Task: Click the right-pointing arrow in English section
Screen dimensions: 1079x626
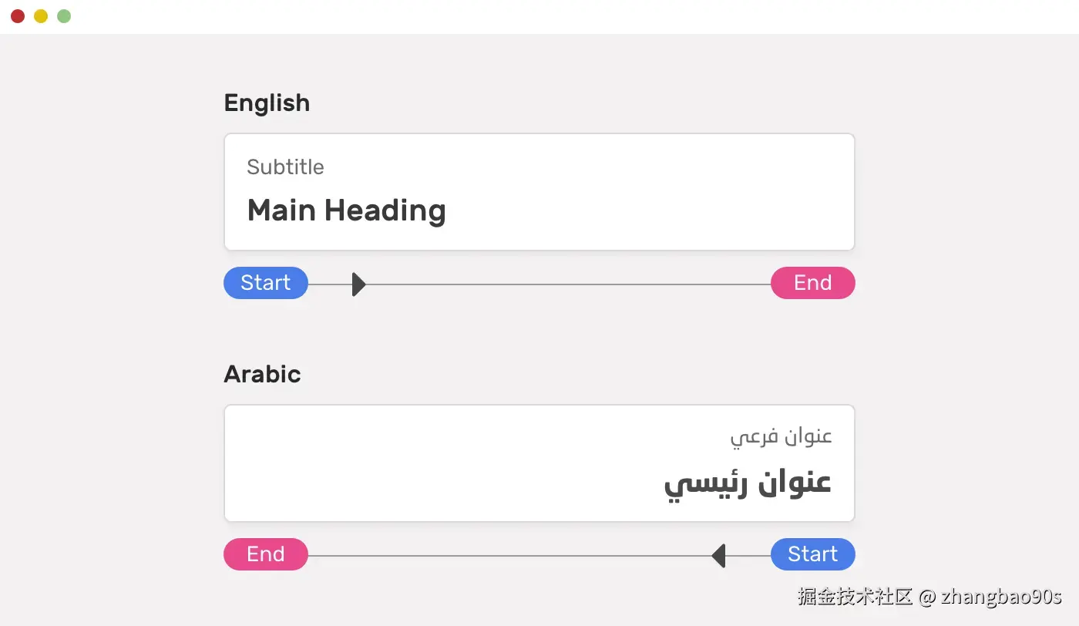Action: [x=358, y=284]
